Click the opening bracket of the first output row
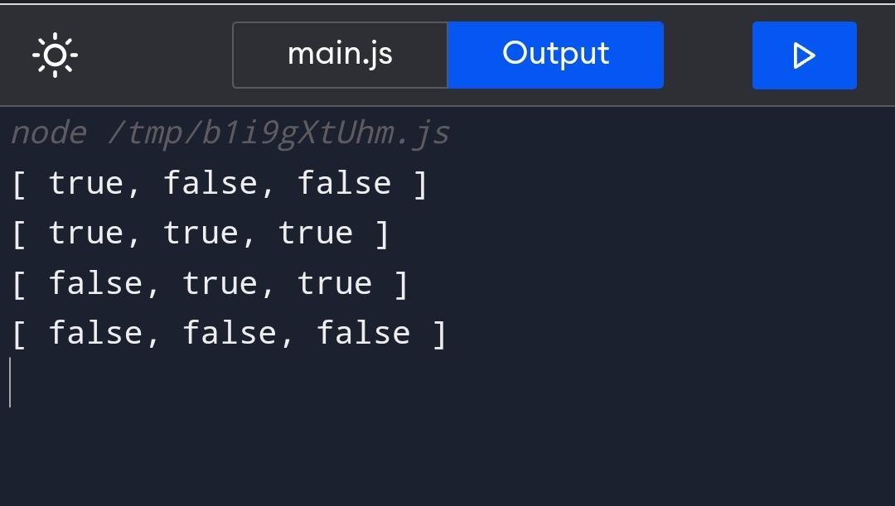 point(19,184)
